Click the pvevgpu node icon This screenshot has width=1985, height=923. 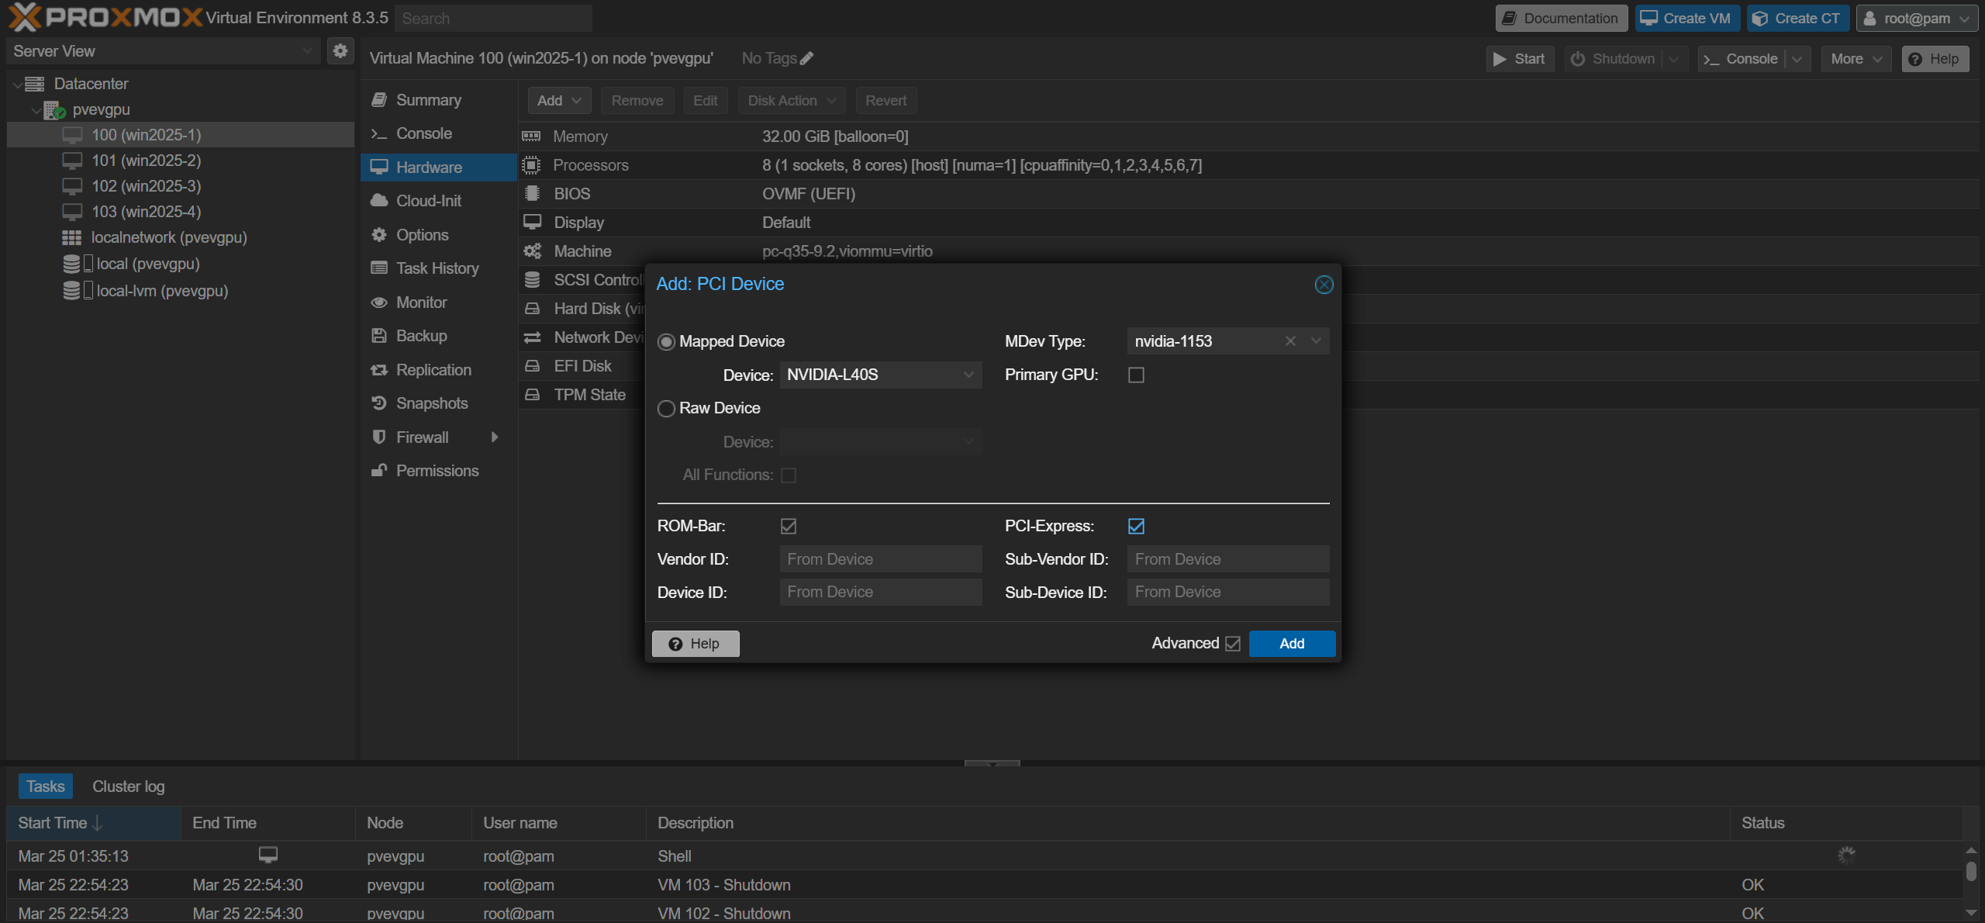click(54, 110)
